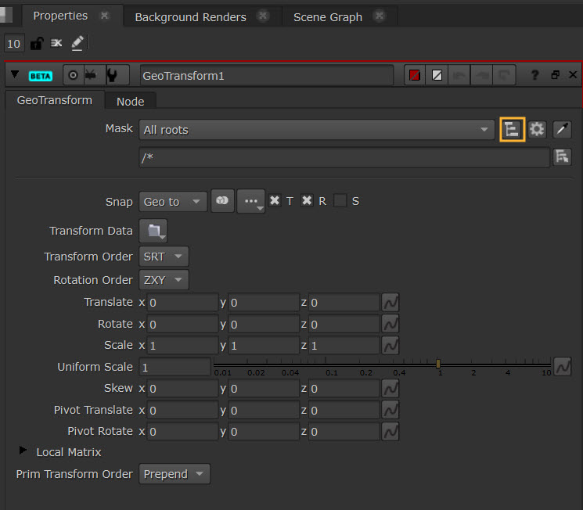Open Transform Data folder menu
Screen dimensions: 583x510
pyautogui.click(x=153, y=231)
